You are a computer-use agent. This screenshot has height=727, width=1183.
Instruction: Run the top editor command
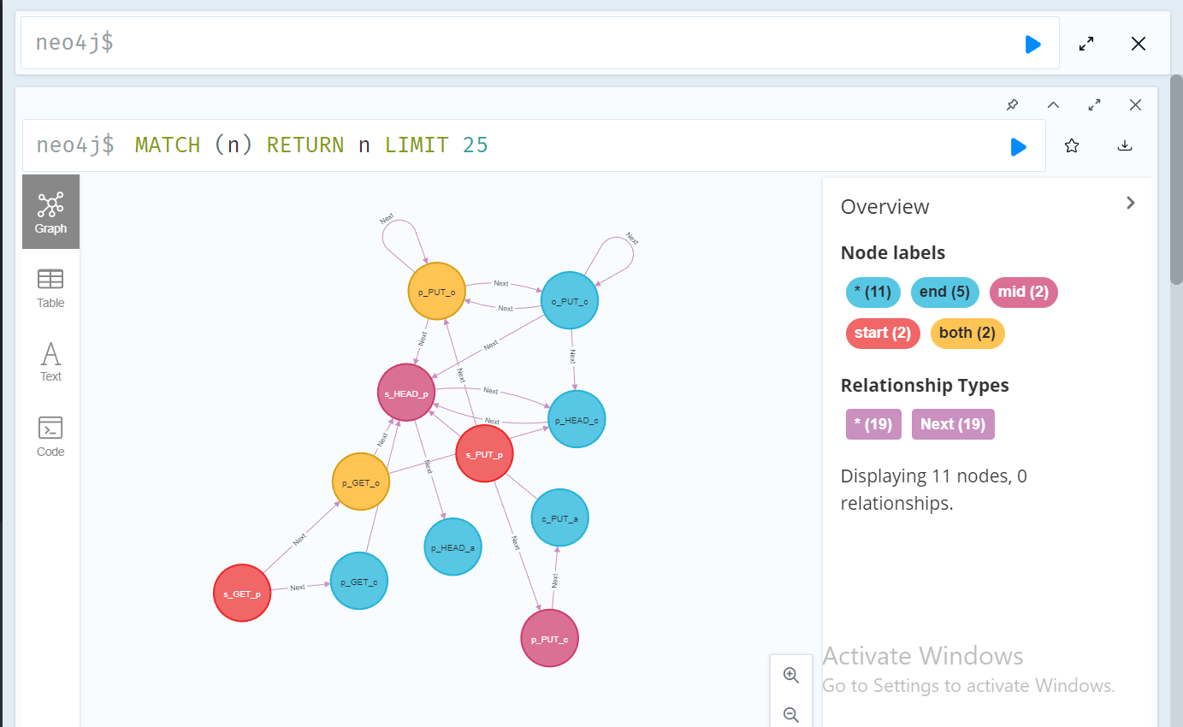pyautogui.click(x=1032, y=44)
